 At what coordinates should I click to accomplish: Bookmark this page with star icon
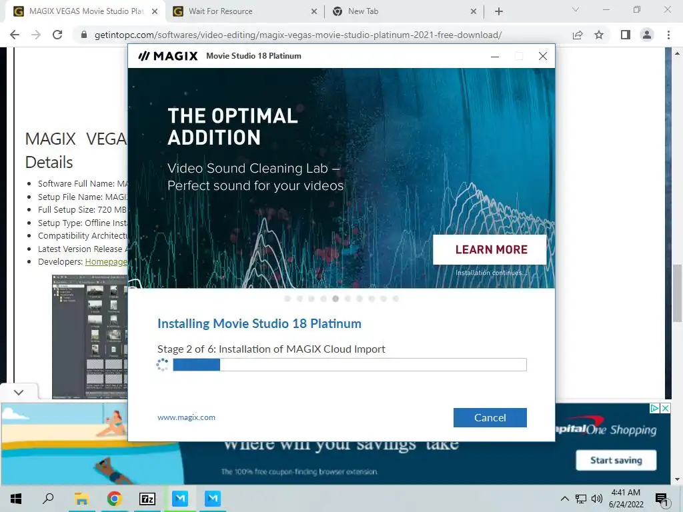coord(599,35)
